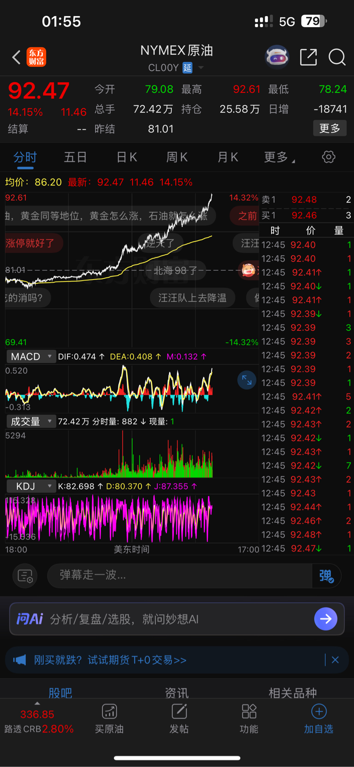The image size is (354, 767).
Task: Expand 路透CRB index ticker arrow
Action: pos(37,703)
